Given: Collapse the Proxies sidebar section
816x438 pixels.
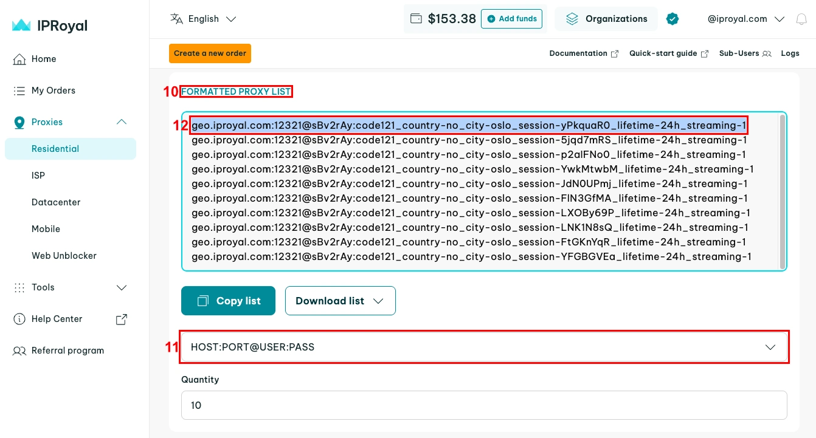Looking at the screenshot, I should [122, 122].
